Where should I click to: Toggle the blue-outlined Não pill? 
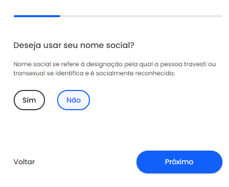click(x=73, y=100)
